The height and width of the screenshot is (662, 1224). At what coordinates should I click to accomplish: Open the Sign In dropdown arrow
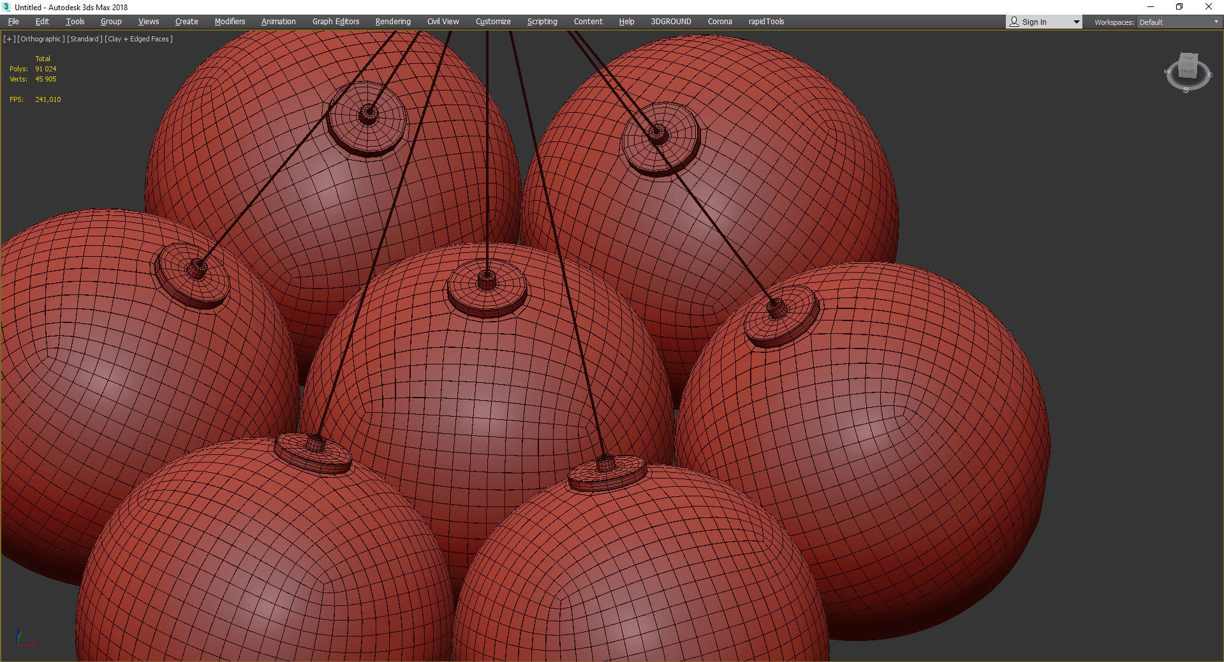[x=1075, y=21]
